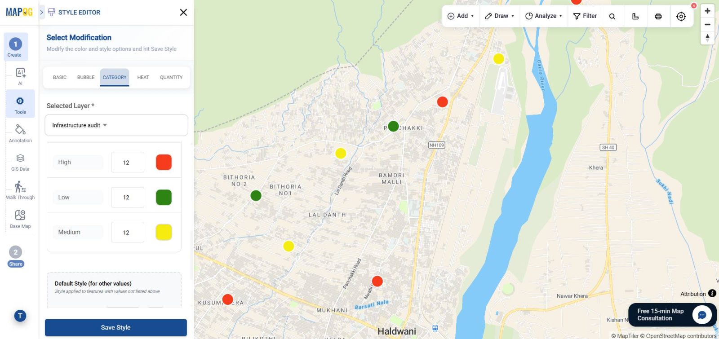The width and height of the screenshot is (719, 339).
Task: Reset map north with compass
Action: pyautogui.click(x=707, y=38)
